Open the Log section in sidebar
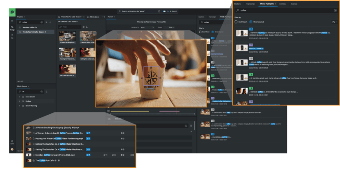The height and width of the screenshot is (174, 340). pos(12,36)
